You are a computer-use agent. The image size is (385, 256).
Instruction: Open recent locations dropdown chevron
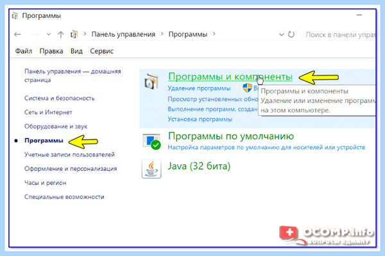click(49, 35)
